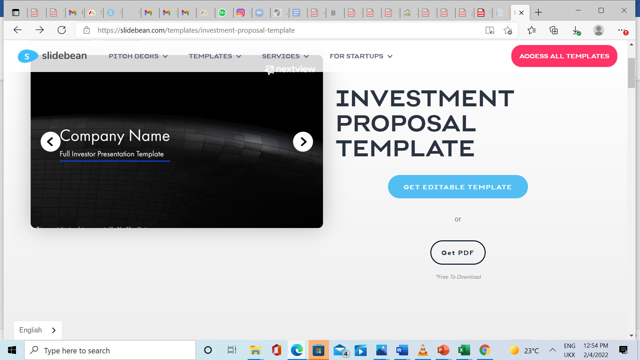The image size is (640, 360).
Task: Open the For Startups menu
Action: 361,56
